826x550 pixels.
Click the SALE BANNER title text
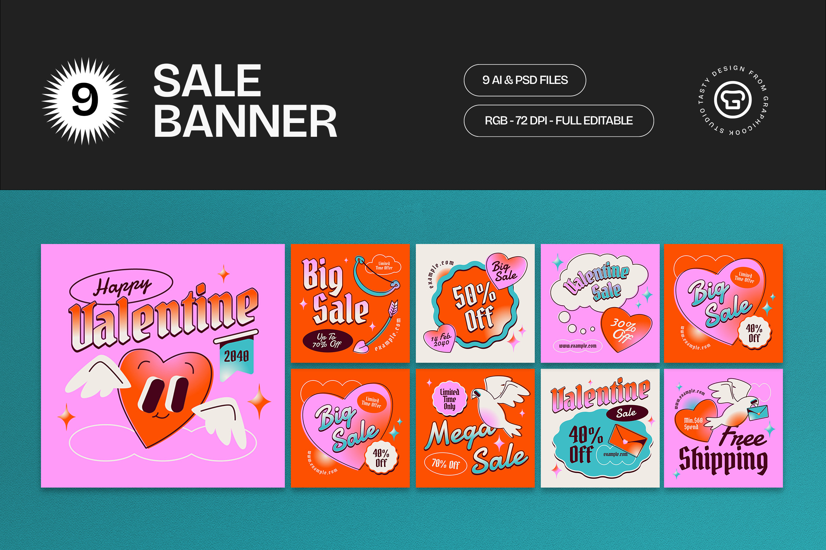pos(245,101)
